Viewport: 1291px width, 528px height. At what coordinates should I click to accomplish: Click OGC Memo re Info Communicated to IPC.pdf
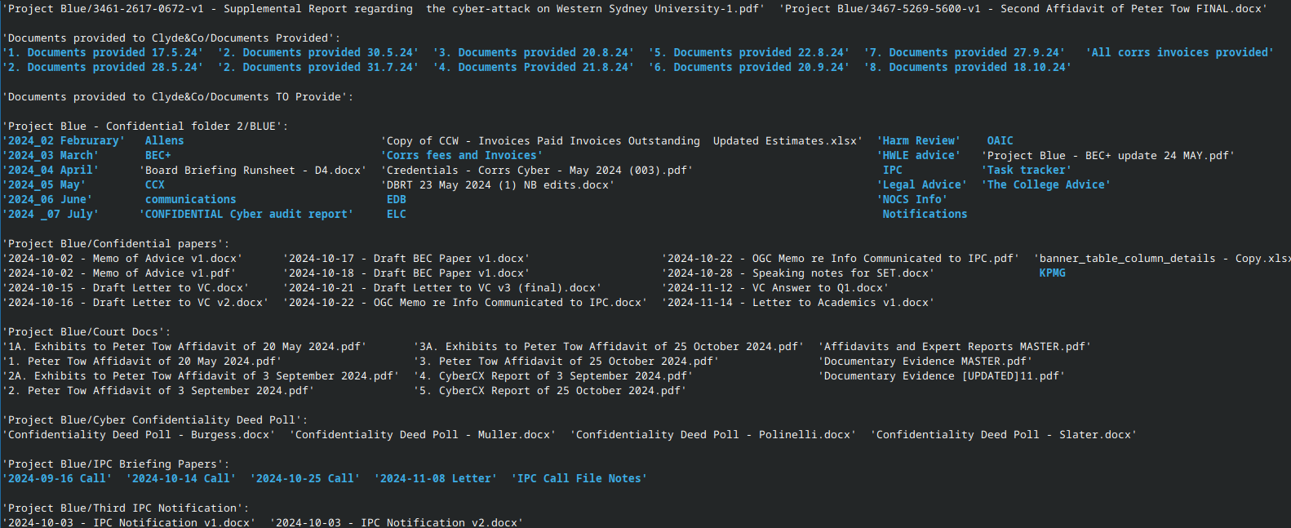[841, 258]
